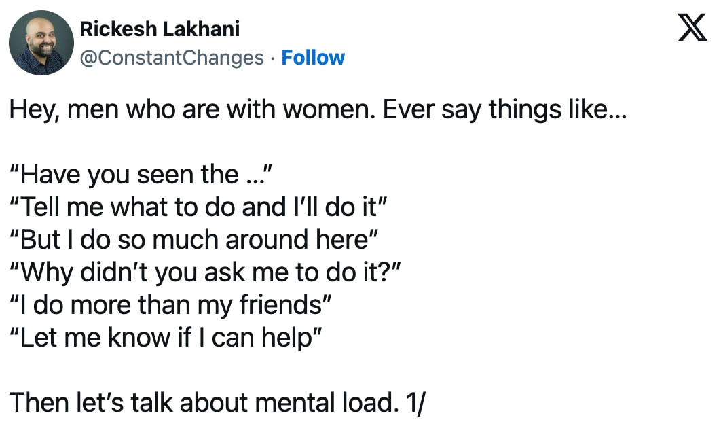The width and height of the screenshot is (721, 424).
Task: Click Rickesh Lakhani's profile photo
Action: coord(41,43)
